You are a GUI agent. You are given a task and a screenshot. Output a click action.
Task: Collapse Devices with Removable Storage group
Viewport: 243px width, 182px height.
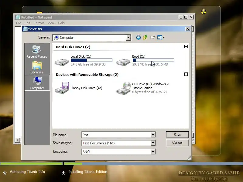[x=186, y=74]
